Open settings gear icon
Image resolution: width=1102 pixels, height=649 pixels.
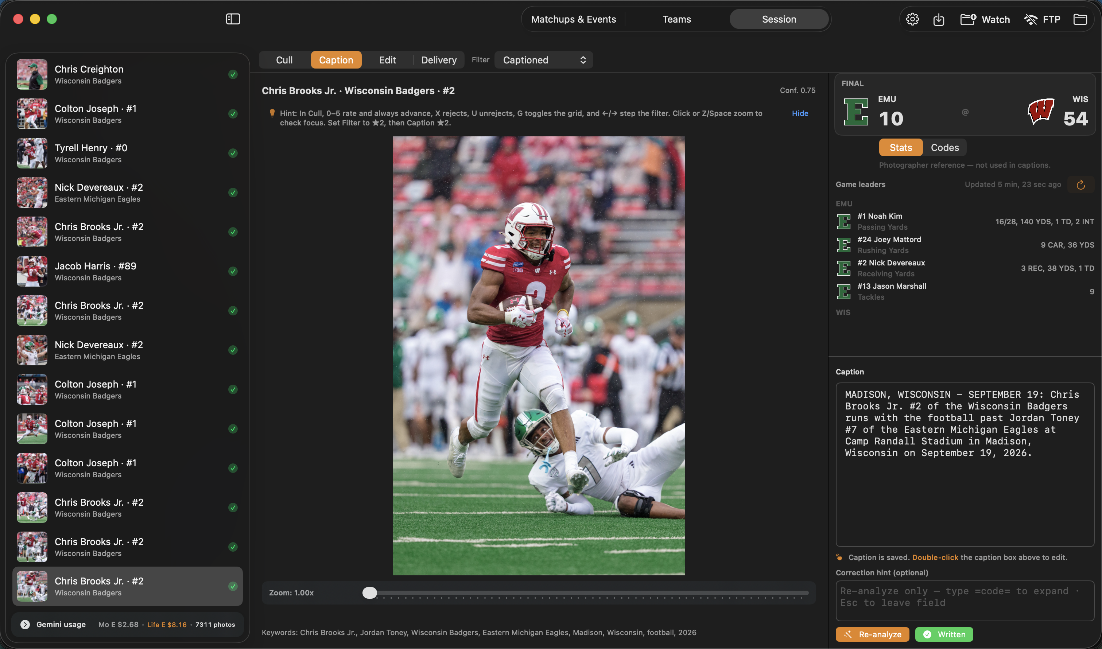(912, 19)
